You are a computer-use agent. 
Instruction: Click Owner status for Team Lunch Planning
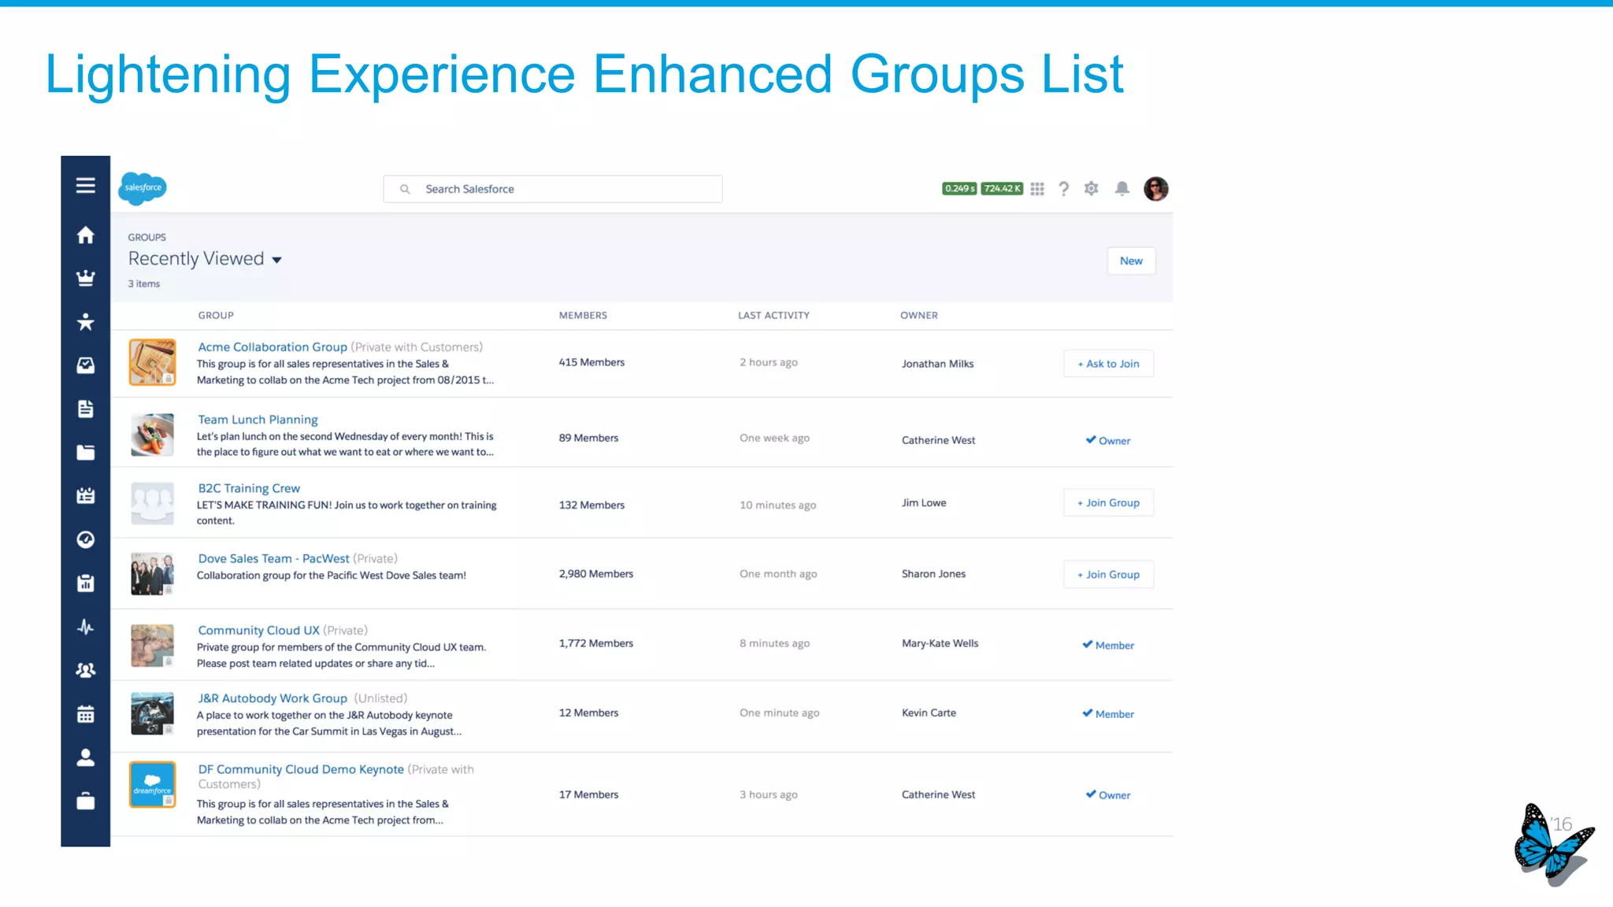(1107, 440)
